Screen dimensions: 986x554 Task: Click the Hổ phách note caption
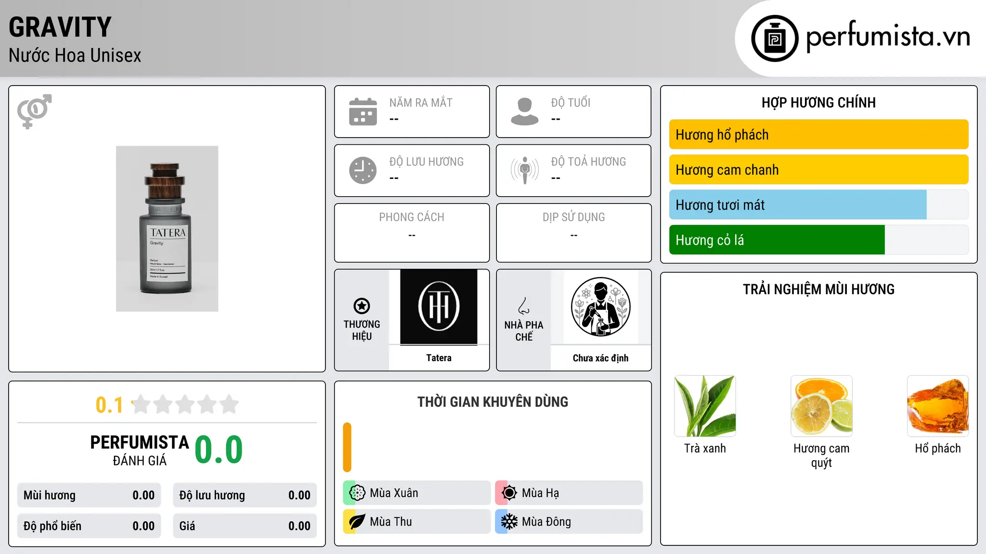[x=938, y=448]
